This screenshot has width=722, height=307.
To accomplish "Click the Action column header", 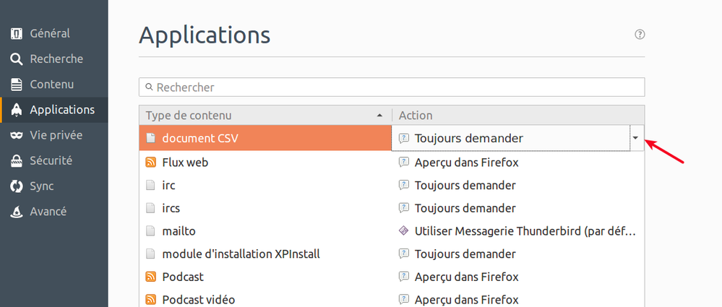I will click(x=517, y=116).
